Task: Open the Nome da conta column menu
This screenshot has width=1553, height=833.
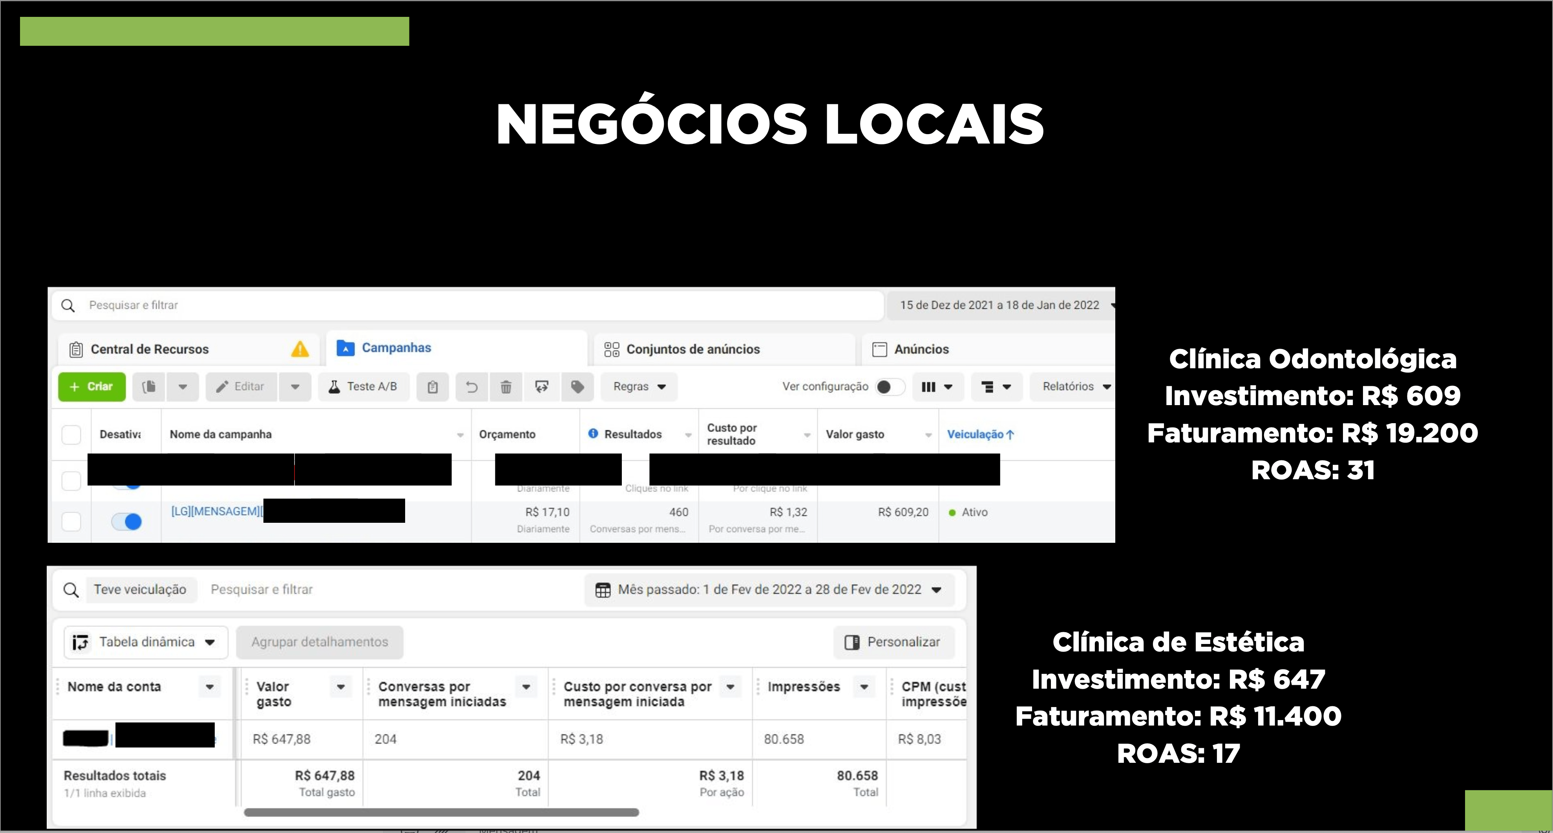Action: tap(210, 687)
